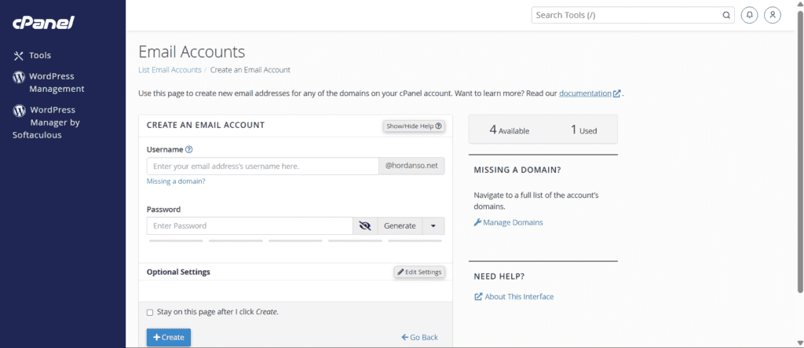Expand the Generate password options dropdown
The height and width of the screenshot is (348, 804).
pyautogui.click(x=433, y=225)
